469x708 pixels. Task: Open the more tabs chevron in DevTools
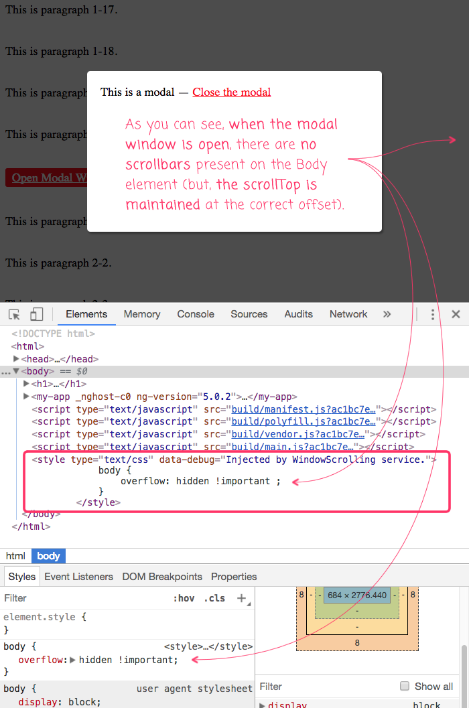pos(387,314)
